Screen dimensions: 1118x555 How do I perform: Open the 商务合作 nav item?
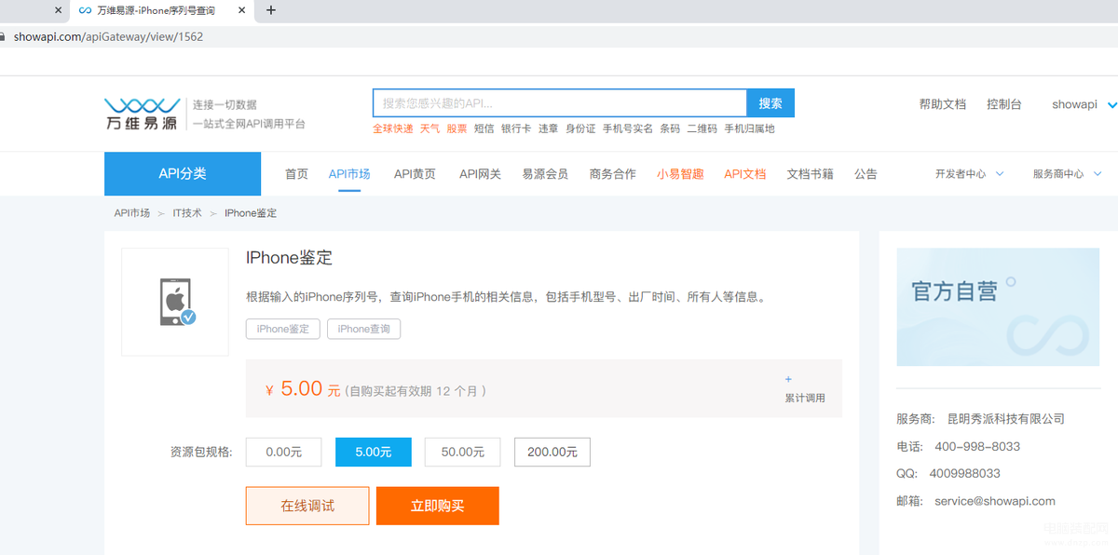(x=612, y=174)
